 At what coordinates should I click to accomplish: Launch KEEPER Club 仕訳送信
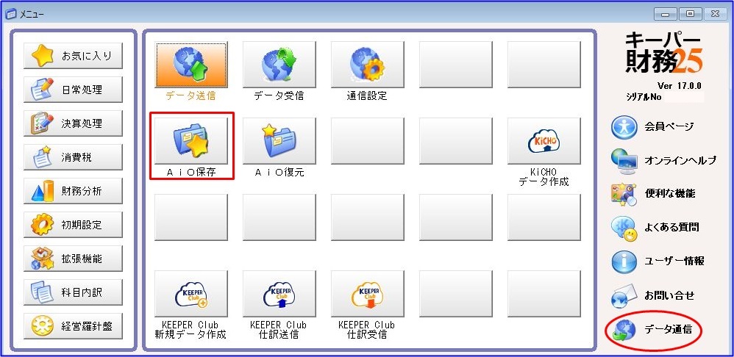pyautogui.click(x=279, y=293)
